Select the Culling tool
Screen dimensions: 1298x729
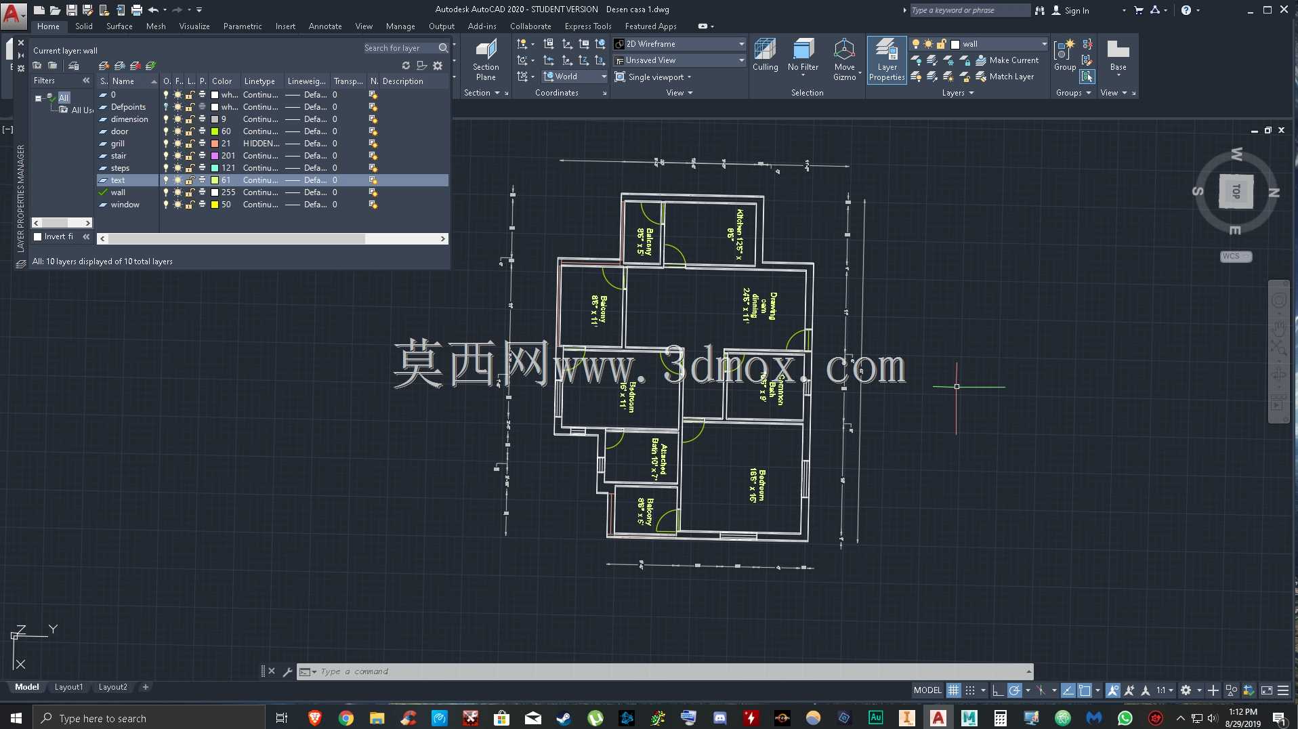tap(765, 56)
